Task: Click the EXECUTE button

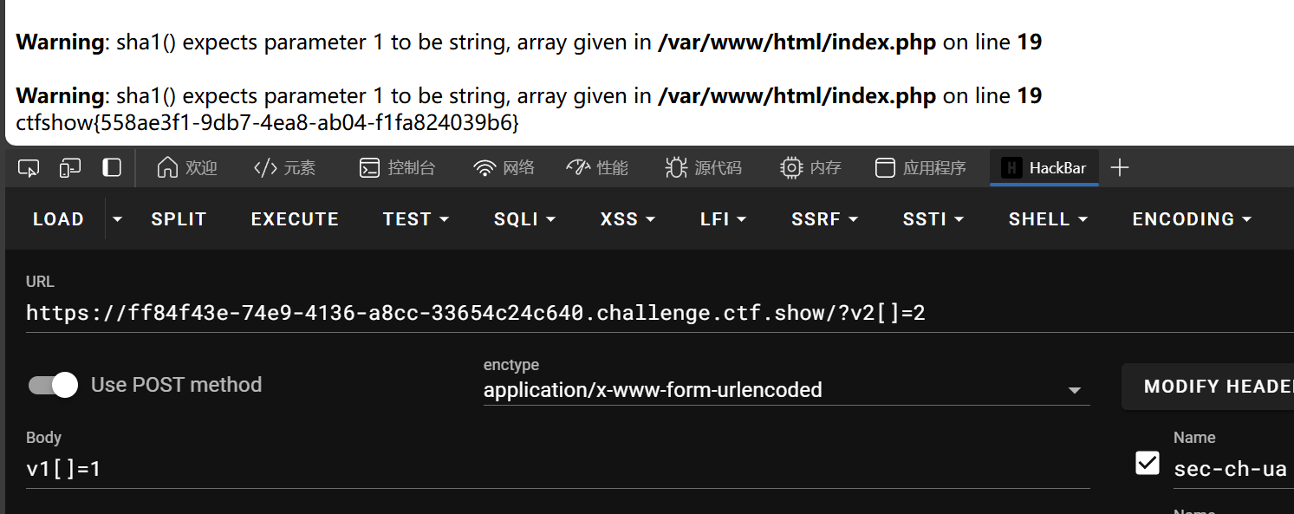Action: (295, 219)
